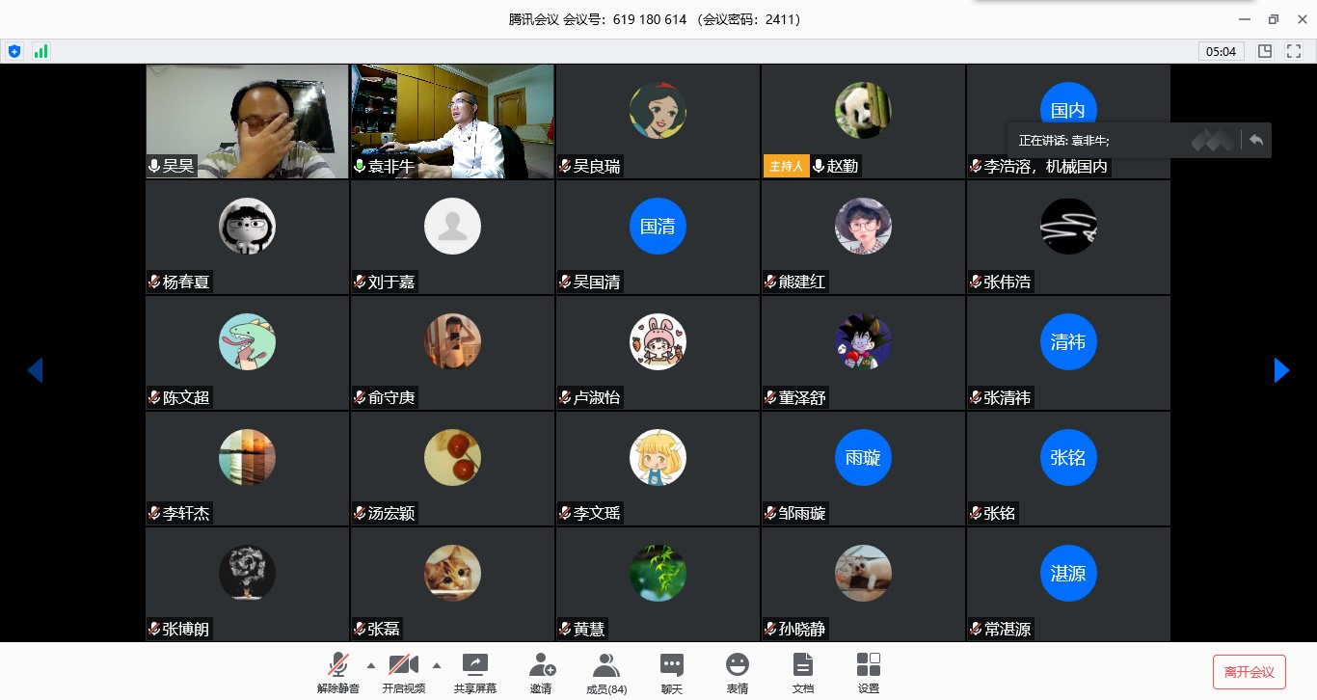Click the name label 董泽舒
This screenshot has height=700, width=1317.
tap(802, 397)
